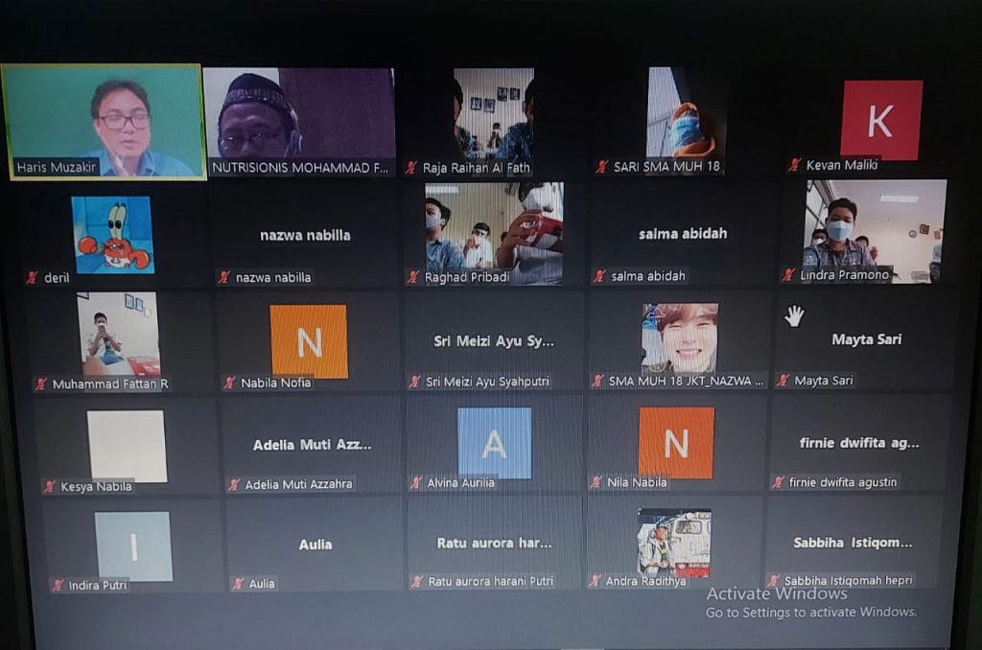
Task: Click muted mic icon beside Indira Putri
Action: (x=58, y=585)
